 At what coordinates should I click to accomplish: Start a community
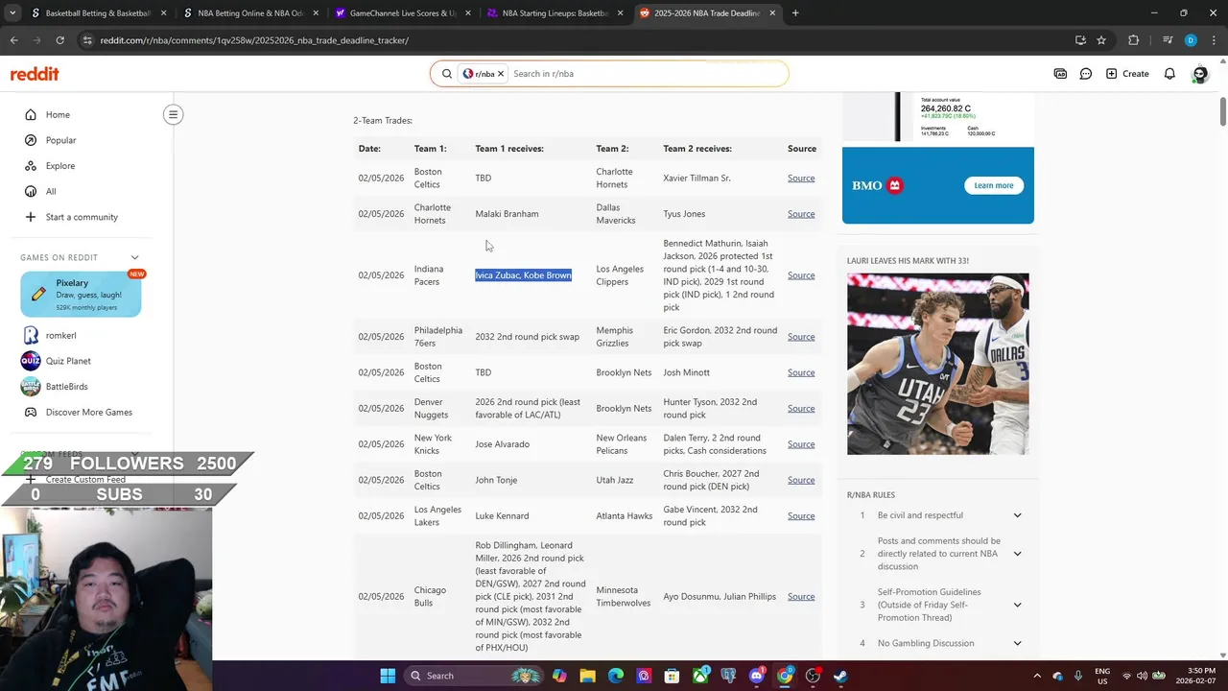tap(82, 217)
